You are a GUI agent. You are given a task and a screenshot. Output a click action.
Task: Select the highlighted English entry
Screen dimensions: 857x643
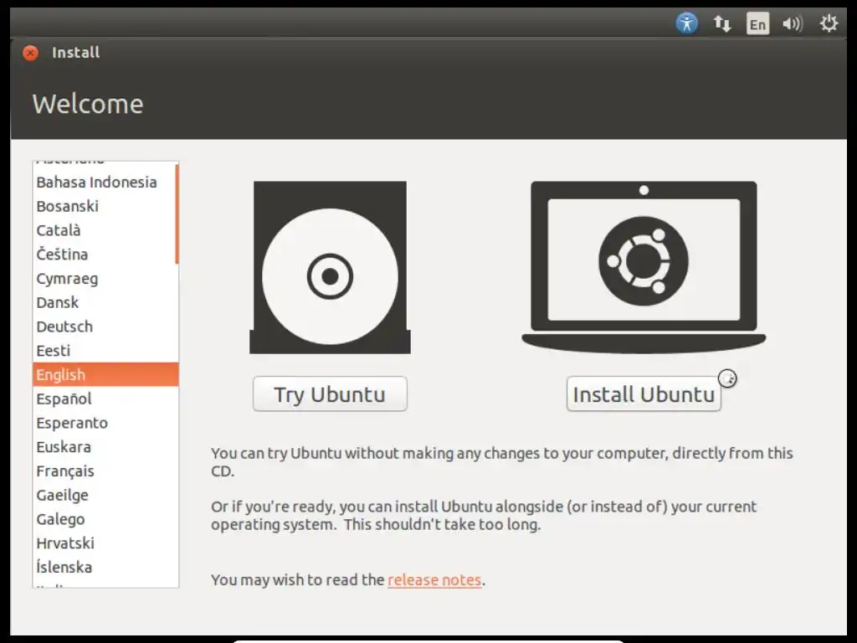pyautogui.click(x=105, y=374)
